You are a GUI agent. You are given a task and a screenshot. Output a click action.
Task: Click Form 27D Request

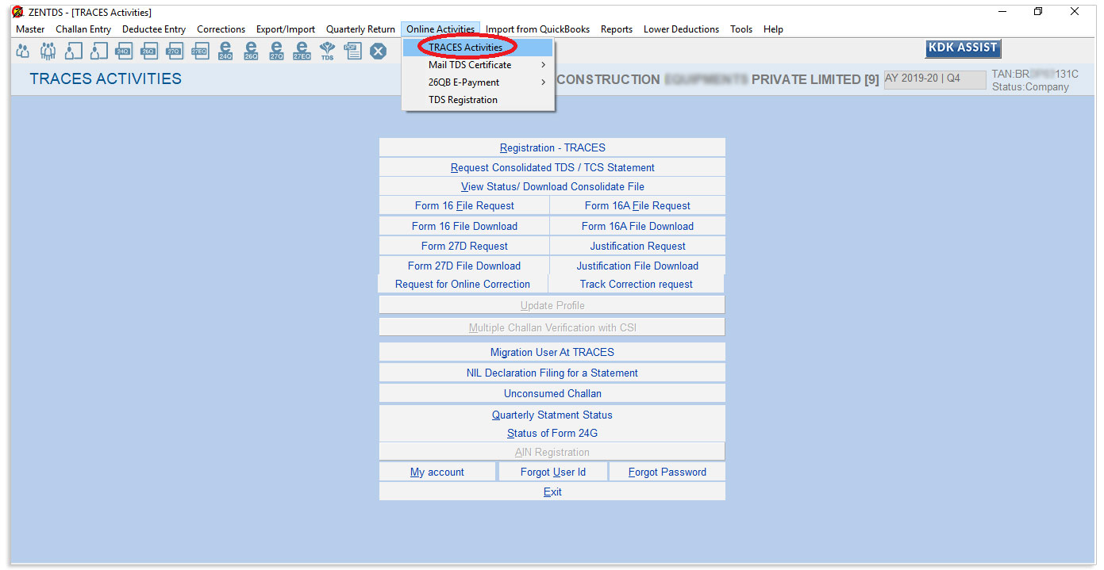464,246
